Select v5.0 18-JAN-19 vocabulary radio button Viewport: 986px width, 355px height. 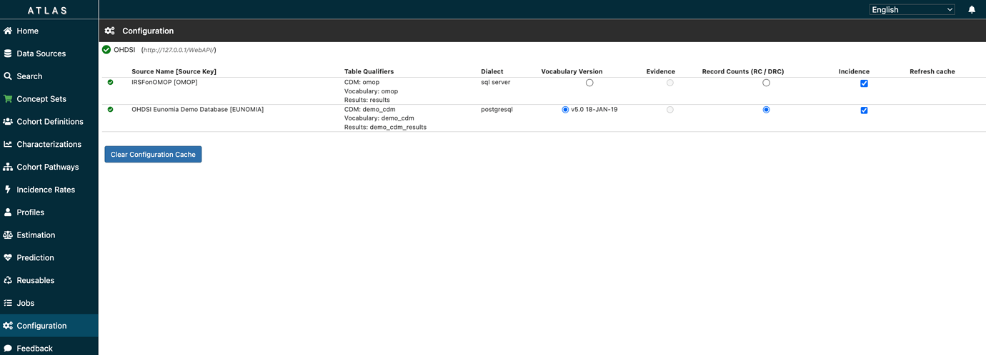[565, 110]
